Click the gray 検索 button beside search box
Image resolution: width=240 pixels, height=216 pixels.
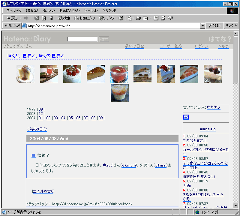click(104, 39)
